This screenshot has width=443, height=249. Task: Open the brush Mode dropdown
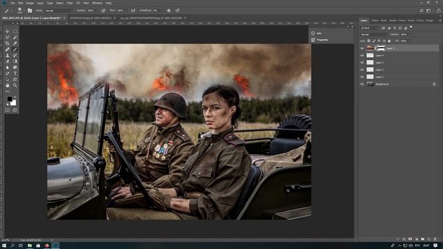pyautogui.click(x=59, y=10)
